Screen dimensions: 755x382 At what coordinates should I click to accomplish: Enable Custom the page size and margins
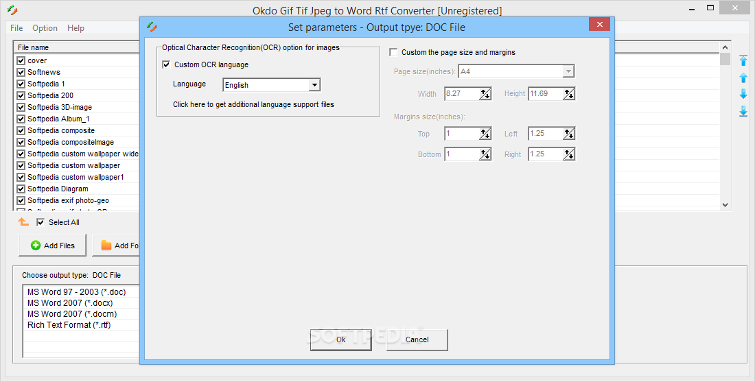pyautogui.click(x=393, y=52)
